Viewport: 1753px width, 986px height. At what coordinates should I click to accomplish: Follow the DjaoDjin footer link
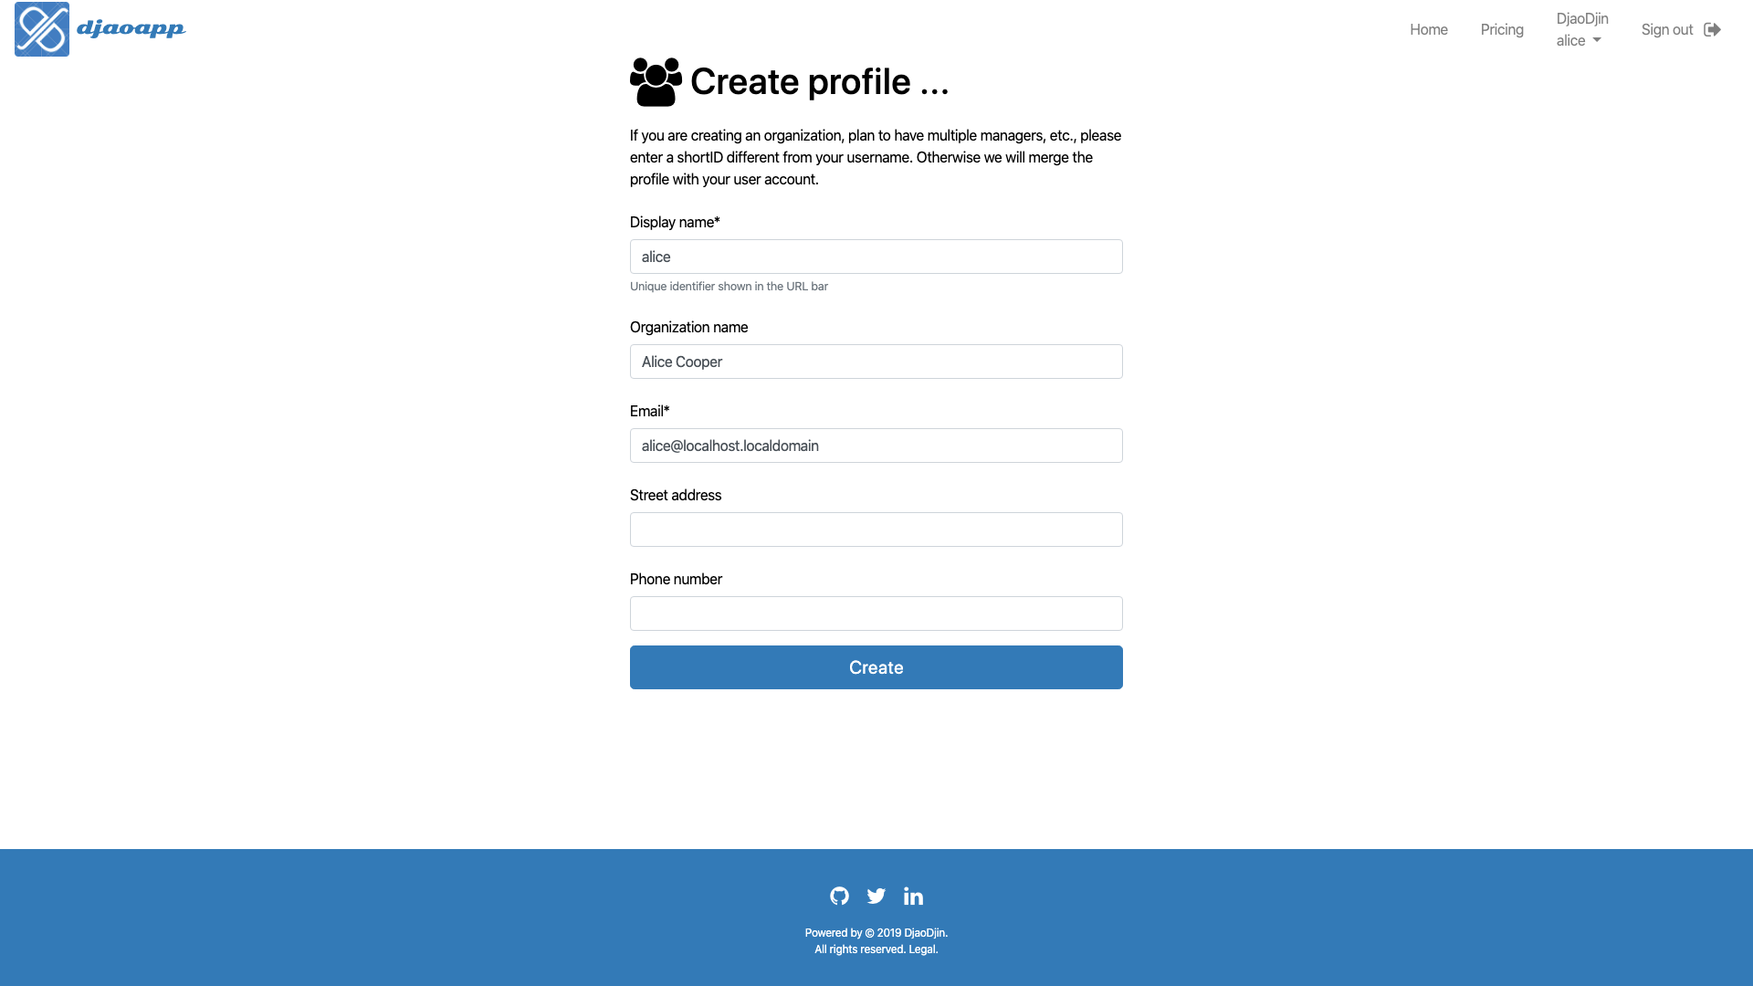pyautogui.click(x=924, y=933)
